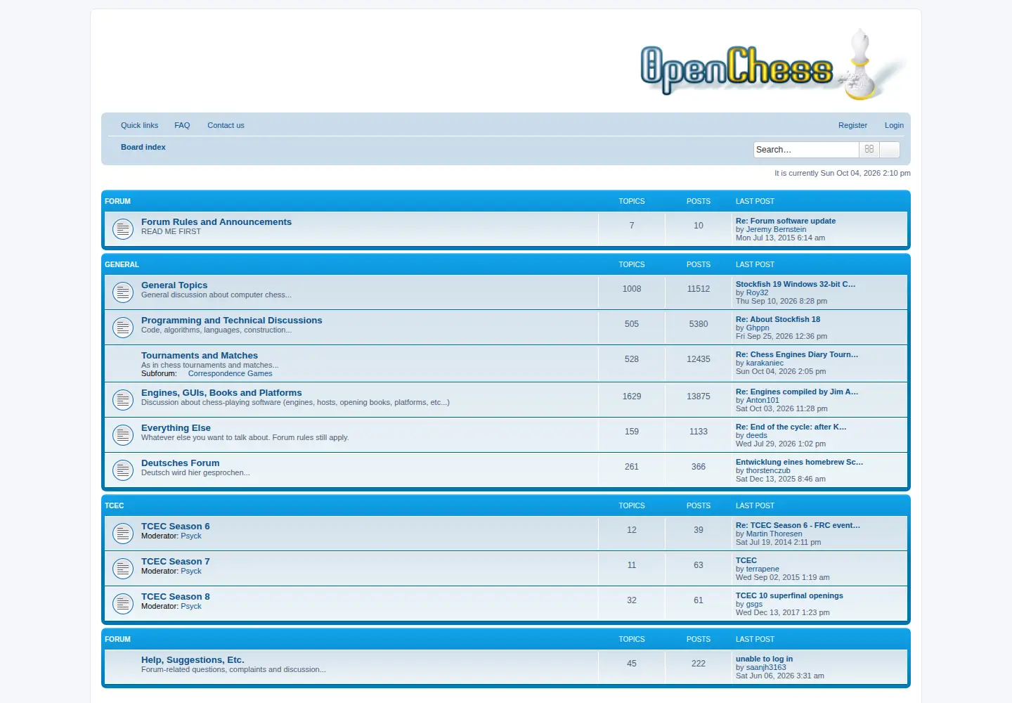Click the Forum Rules and Announcements forum icon
This screenshot has width=1012, height=703.
[x=123, y=229]
